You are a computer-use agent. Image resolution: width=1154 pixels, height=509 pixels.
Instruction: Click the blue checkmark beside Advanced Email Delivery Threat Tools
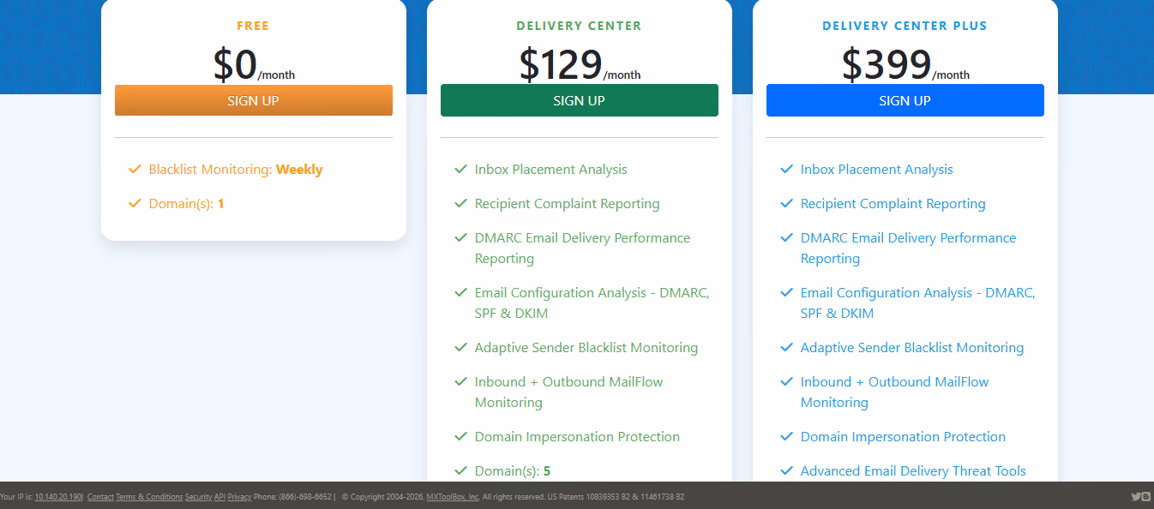click(x=786, y=471)
